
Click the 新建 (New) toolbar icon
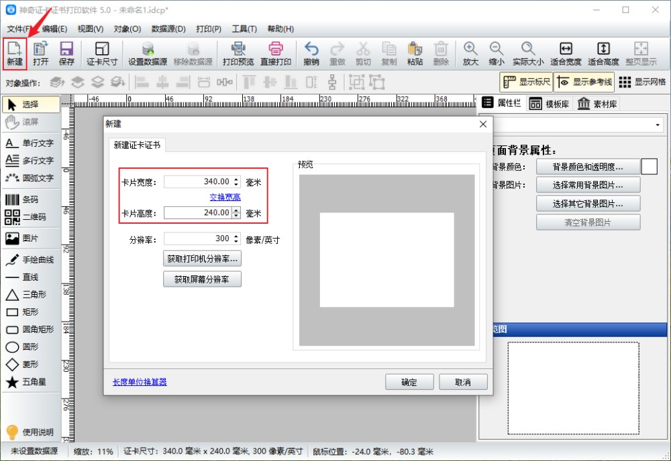pos(15,54)
